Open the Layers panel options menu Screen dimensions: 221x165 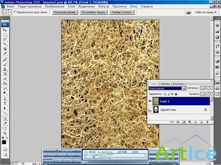click(211, 84)
